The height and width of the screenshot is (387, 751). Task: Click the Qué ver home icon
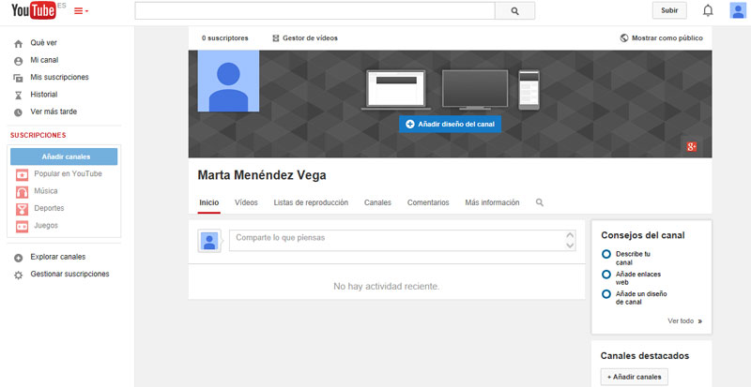click(x=18, y=43)
